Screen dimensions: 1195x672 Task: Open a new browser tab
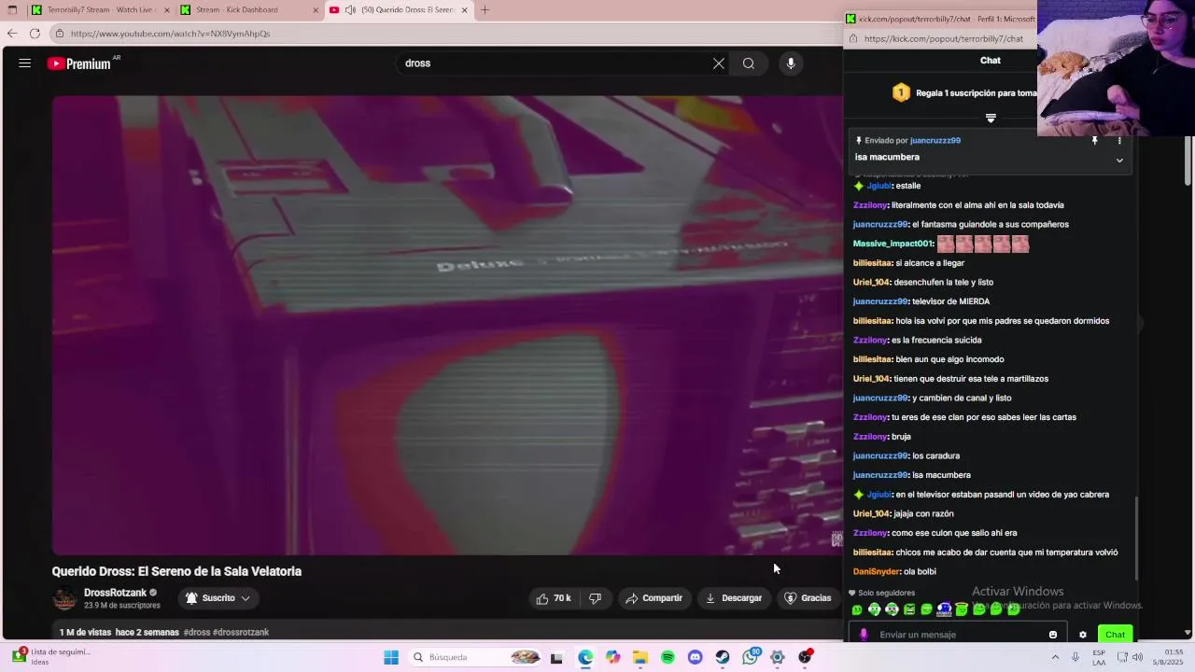tap(485, 9)
